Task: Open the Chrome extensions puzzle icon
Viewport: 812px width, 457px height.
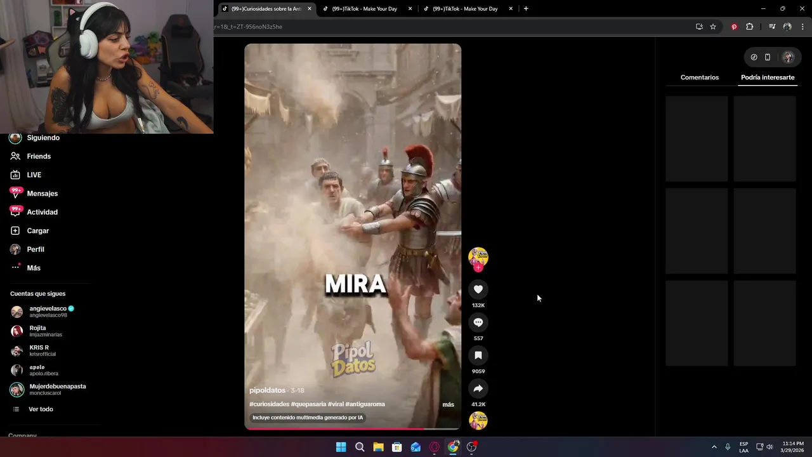Action: tap(749, 27)
